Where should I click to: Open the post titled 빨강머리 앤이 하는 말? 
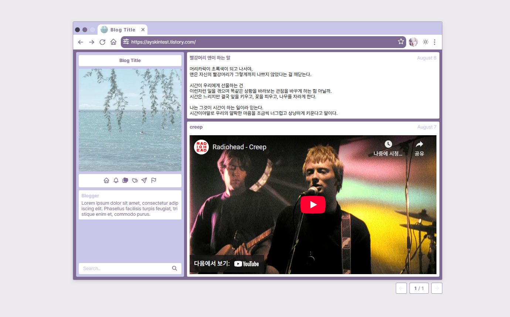(x=210, y=58)
